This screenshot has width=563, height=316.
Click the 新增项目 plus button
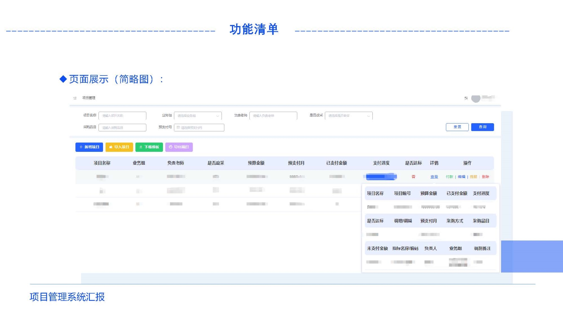(x=89, y=147)
